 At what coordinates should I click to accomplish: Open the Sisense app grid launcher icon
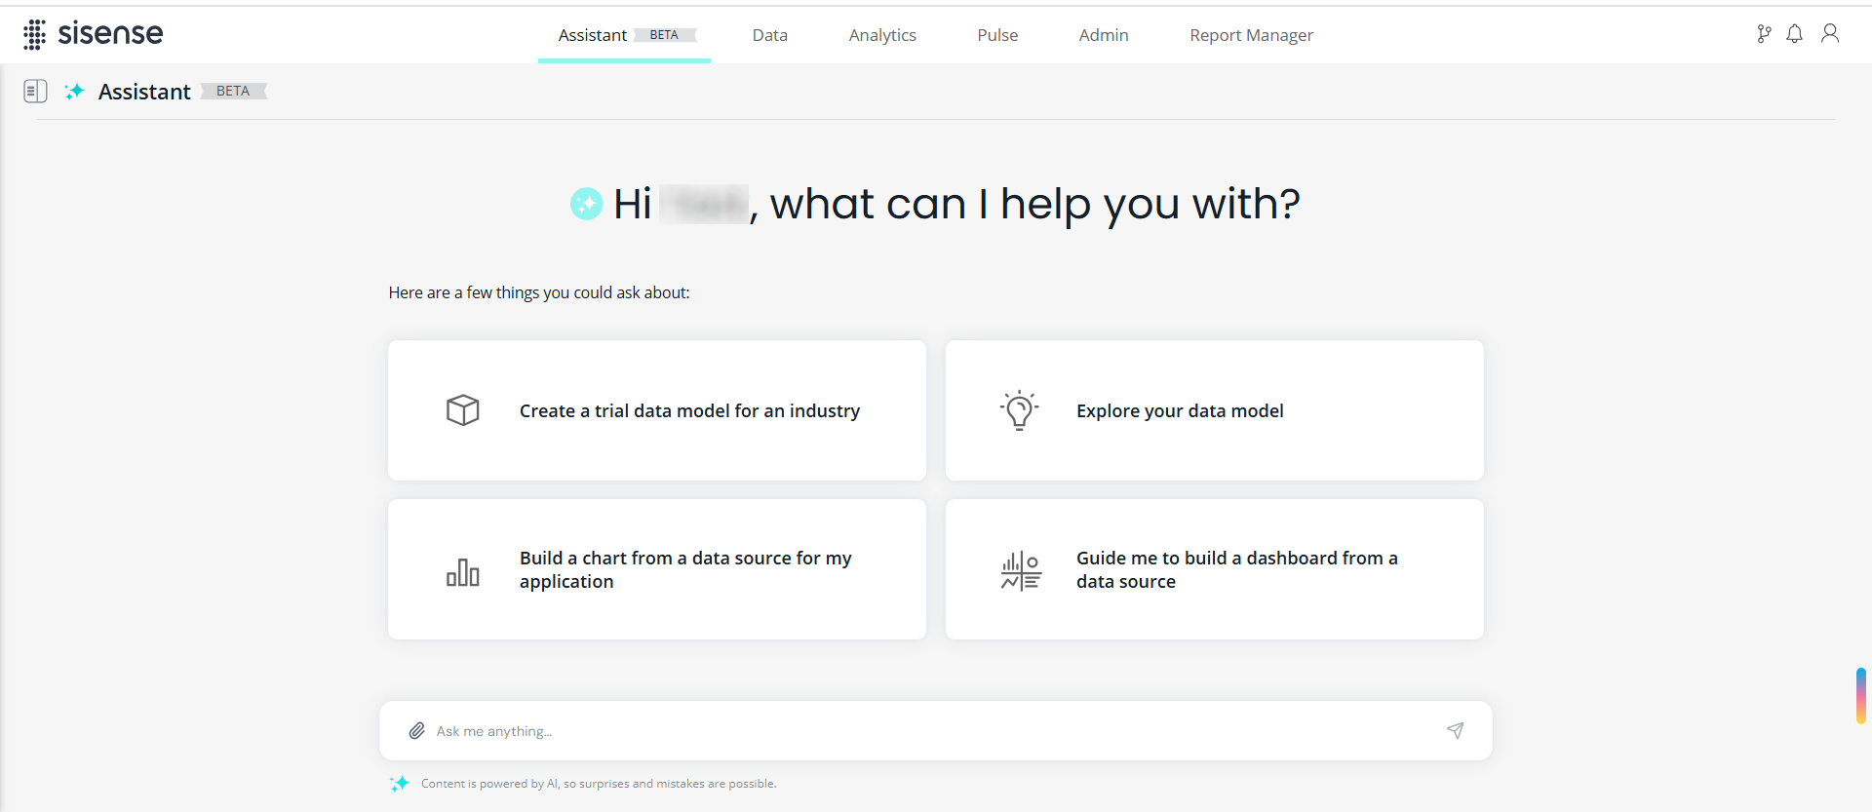[x=34, y=34]
